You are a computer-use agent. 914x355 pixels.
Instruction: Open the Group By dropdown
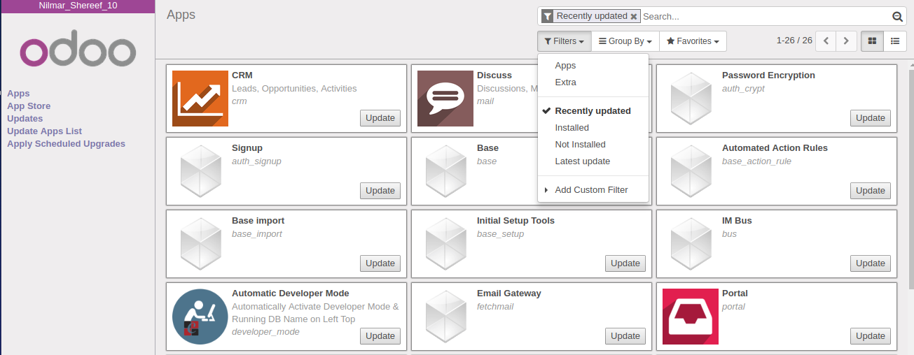[625, 41]
